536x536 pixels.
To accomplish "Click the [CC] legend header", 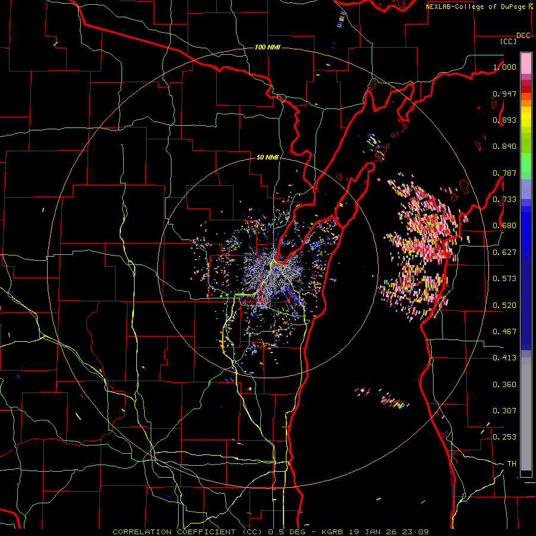I will (508, 41).
